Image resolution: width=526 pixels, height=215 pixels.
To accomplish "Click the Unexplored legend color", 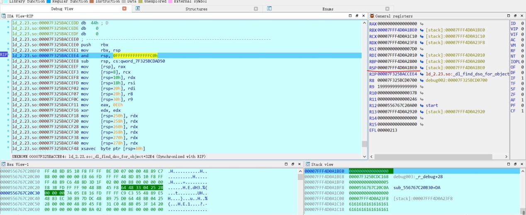I will click(141, 2).
